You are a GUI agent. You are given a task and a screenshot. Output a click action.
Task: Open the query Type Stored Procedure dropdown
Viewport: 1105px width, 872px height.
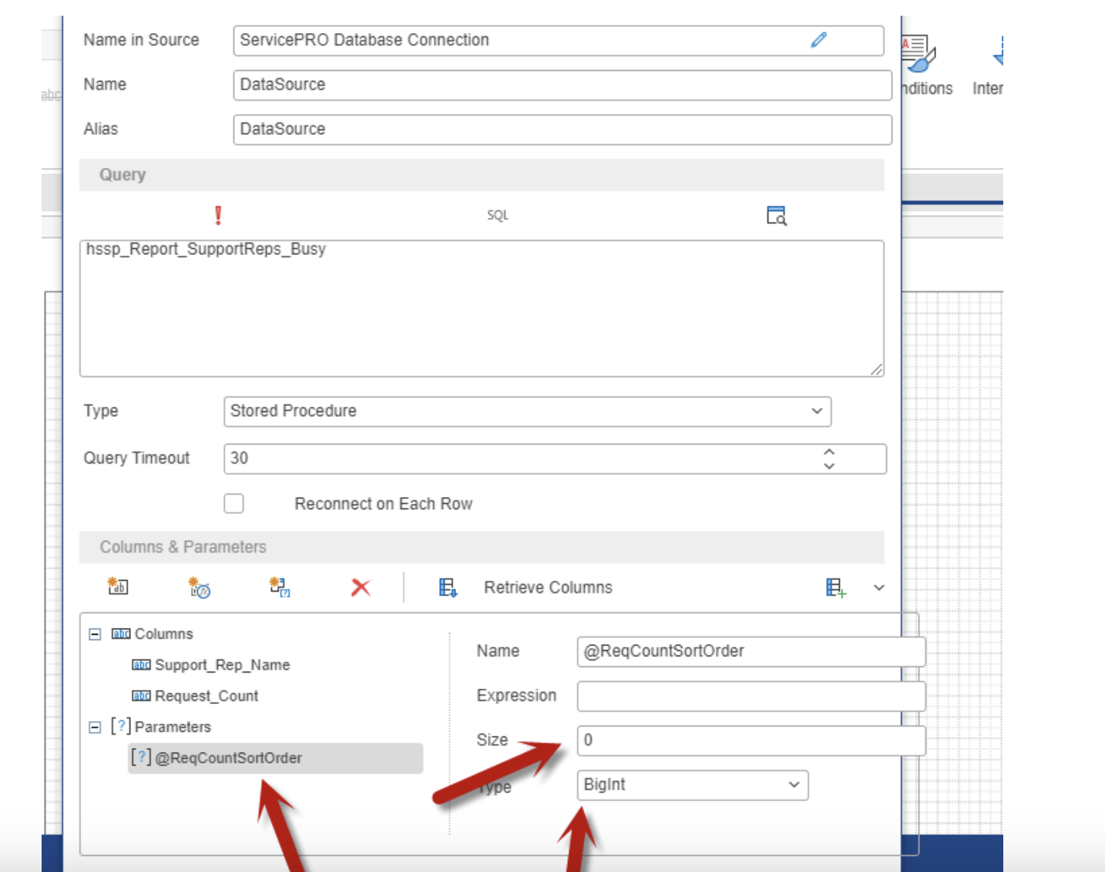coord(527,411)
